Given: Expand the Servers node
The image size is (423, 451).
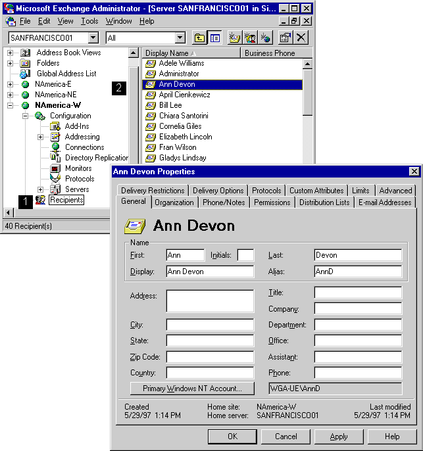Looking at the screenshot, I should click(x=40, y=189).
